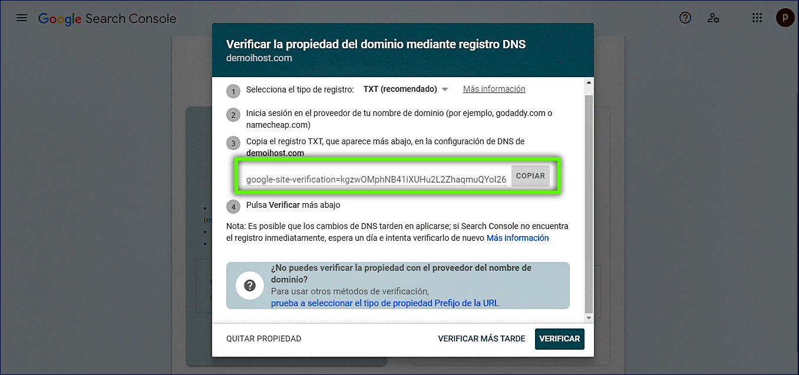Click scroll down arrow in dialog scrollbar
This screenshot has width=799, height=375.
click(589, 318)
